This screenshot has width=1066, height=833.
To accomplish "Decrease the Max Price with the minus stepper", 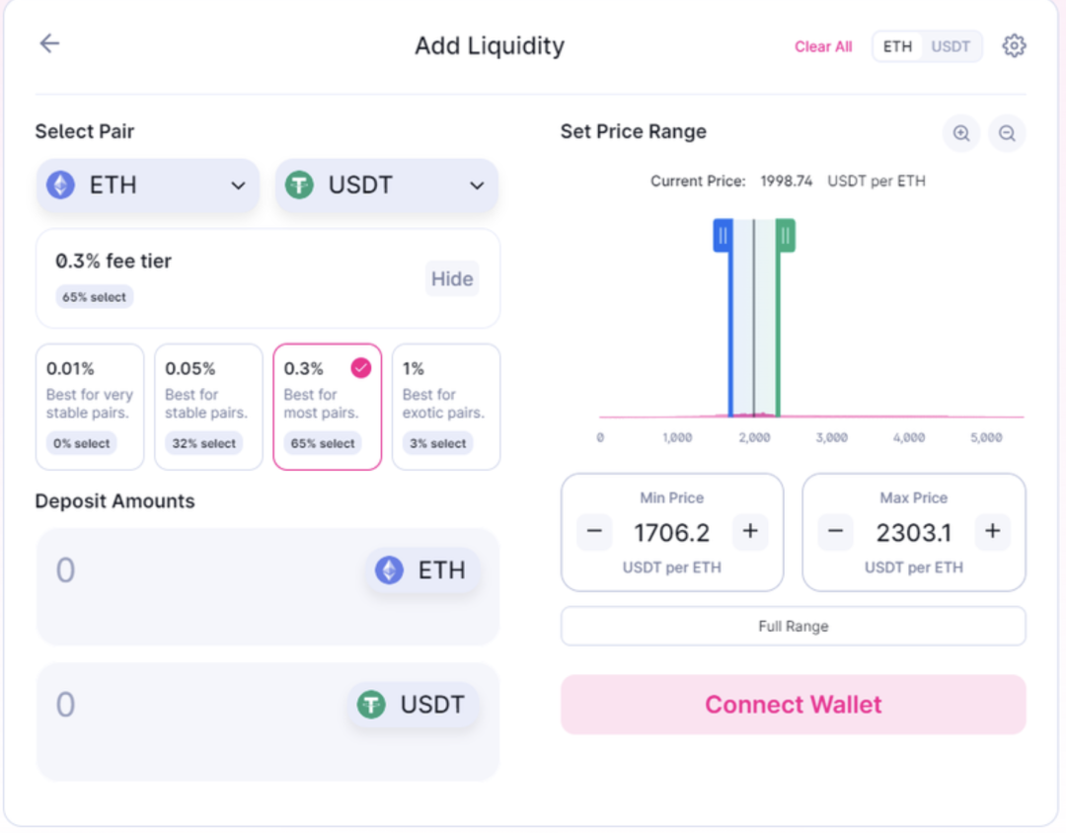I will [835, 531].
